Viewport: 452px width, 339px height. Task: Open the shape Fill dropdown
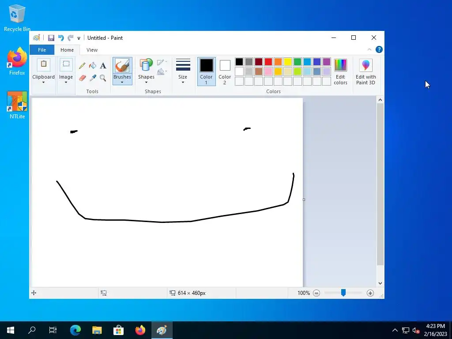coord(162,71)
